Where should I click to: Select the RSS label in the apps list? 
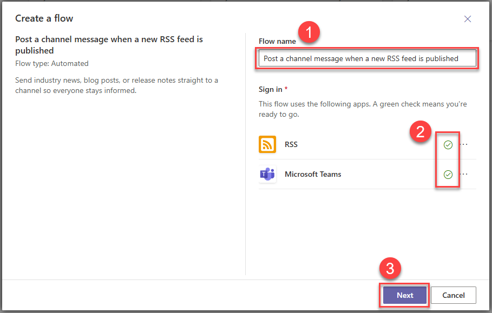(291, 145)
